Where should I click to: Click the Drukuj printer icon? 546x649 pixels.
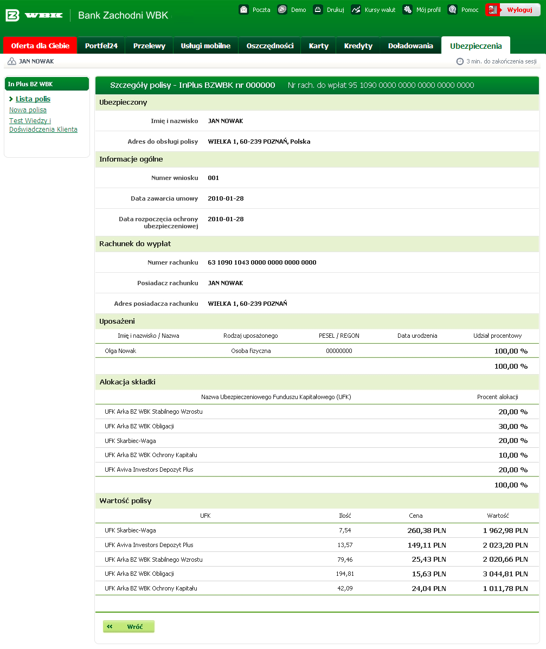click(318, 10)
